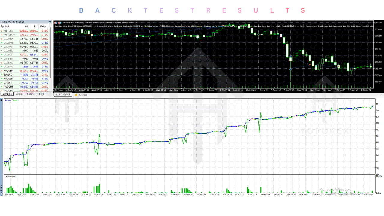This screenshot has width=384, height=216.
Task: Click the up-trend arrow next to XAGUSD
Action: point(2,79)
